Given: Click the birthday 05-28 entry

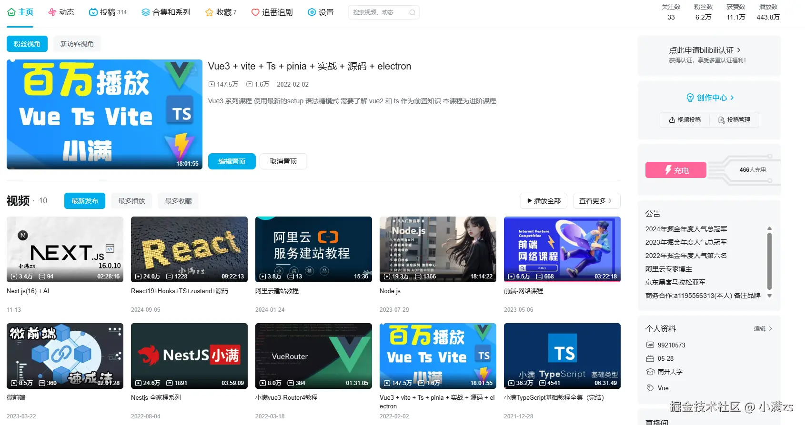Looking at the screenshot, I should (660, 358).
